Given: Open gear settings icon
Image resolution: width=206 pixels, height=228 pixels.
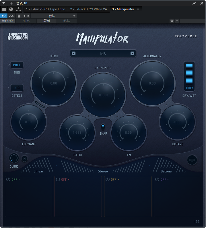Looking at the screenshot, I should tap(172, 21).
